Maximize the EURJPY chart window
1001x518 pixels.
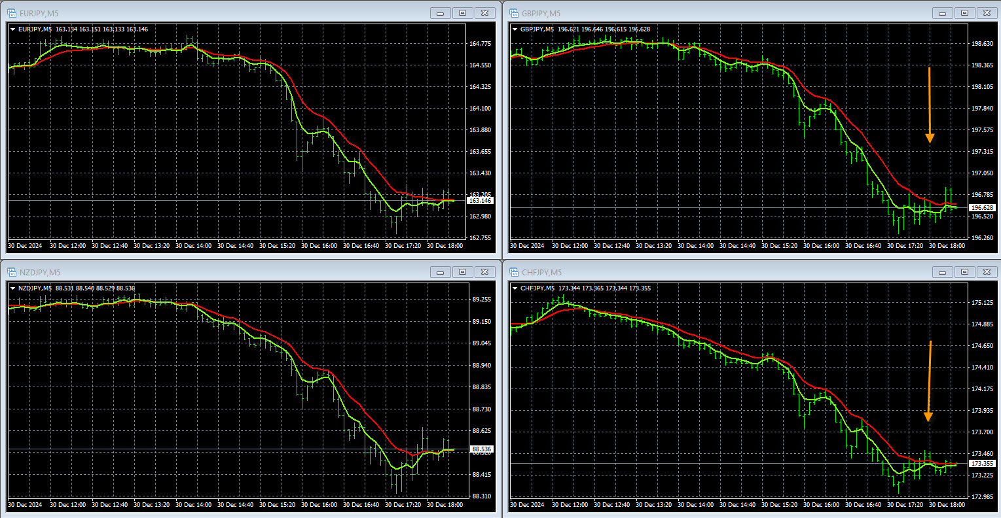tap(462, 12)
